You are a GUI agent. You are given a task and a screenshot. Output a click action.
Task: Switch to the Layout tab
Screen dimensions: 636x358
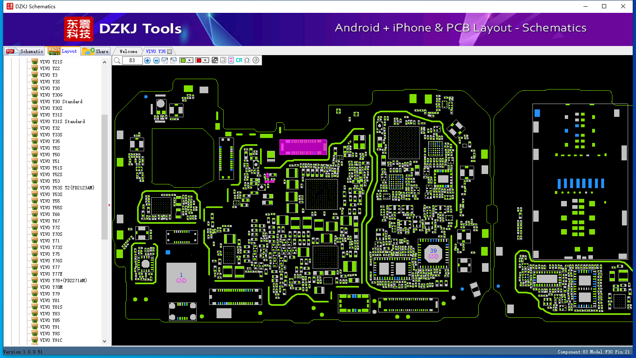[63, 51]
